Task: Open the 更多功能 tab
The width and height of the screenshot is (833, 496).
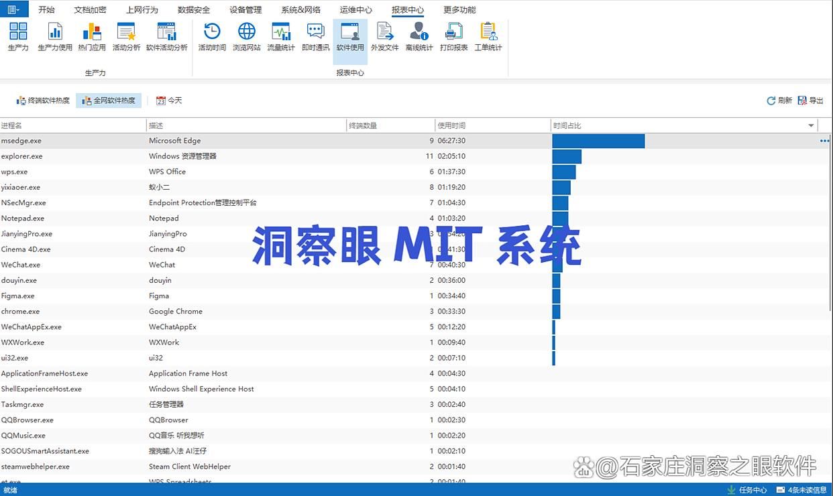Action: tap(459, 10)
